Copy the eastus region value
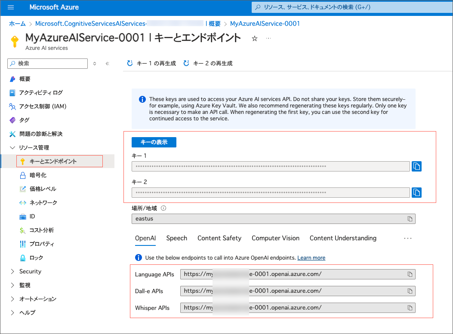This screenshot has height=334, width=453. [x=410, y=219]
